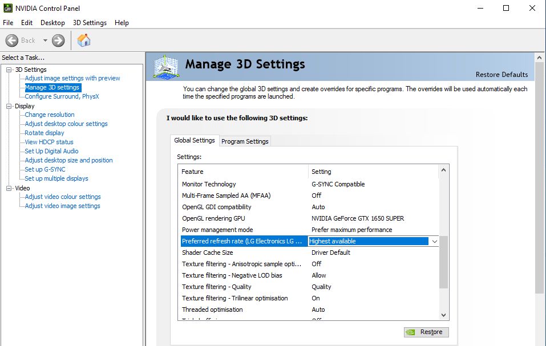Viewport: 546px width, 346px height.
Task: Collapse the Display tree node
Action: pyautogui.click(x=9, y=106)
